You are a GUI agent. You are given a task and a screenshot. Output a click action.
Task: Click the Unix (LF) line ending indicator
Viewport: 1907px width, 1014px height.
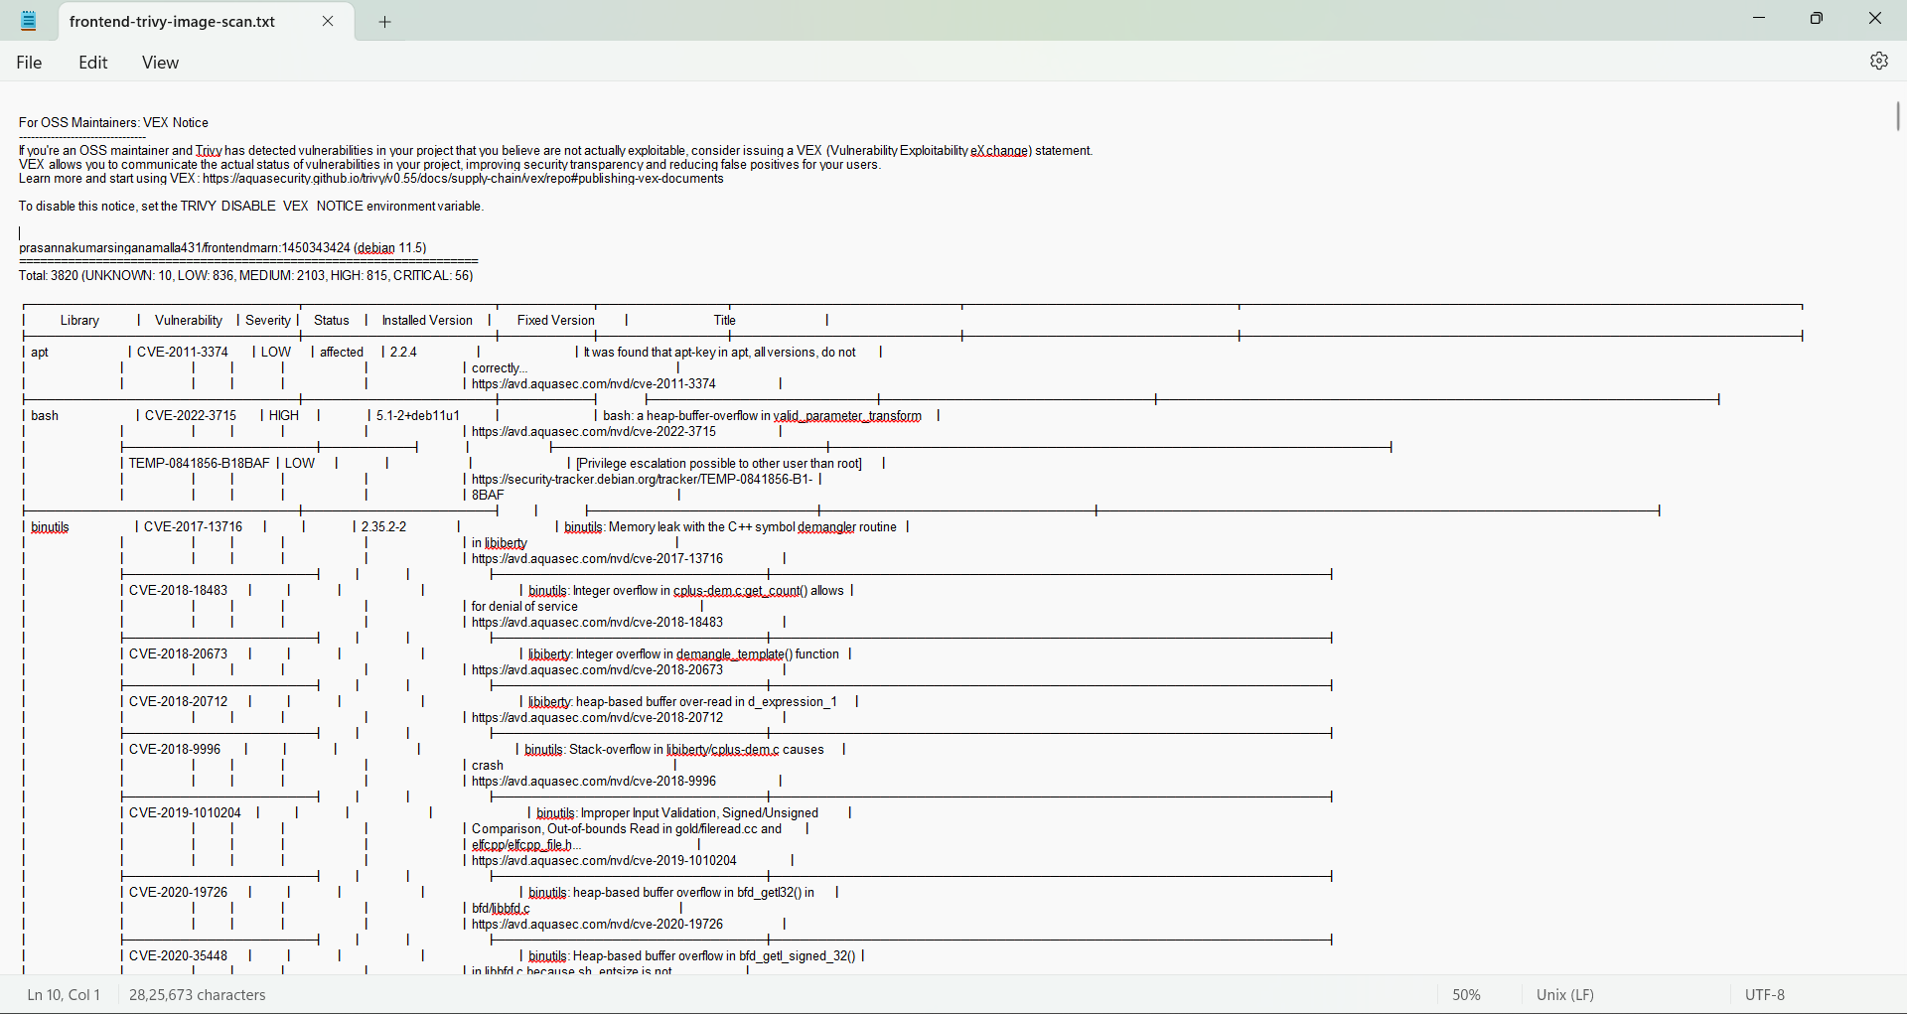[1565, 995]
